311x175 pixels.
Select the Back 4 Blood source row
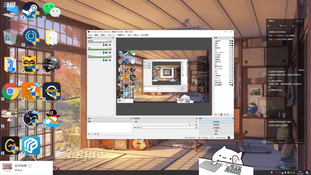coord(224,52)
